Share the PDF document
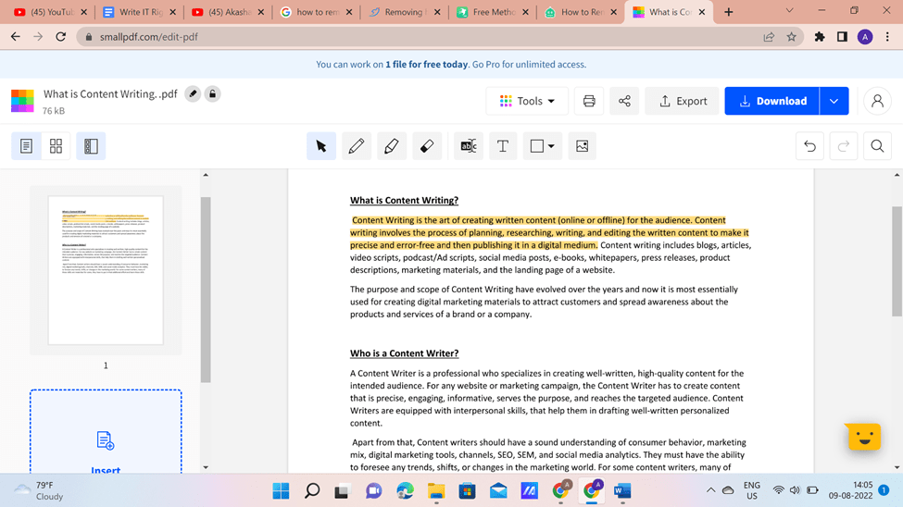Viewport: 903px width, 507px height. coord(624,101)
